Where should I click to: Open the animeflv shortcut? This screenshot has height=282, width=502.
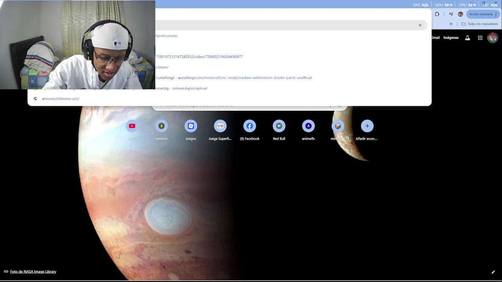pyautogui.click(x=308, y=130)
